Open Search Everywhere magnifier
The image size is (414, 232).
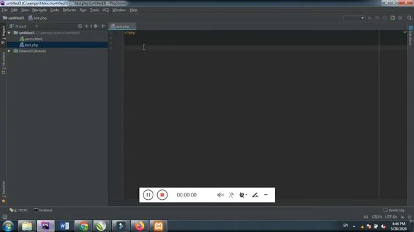coord(409,18)
